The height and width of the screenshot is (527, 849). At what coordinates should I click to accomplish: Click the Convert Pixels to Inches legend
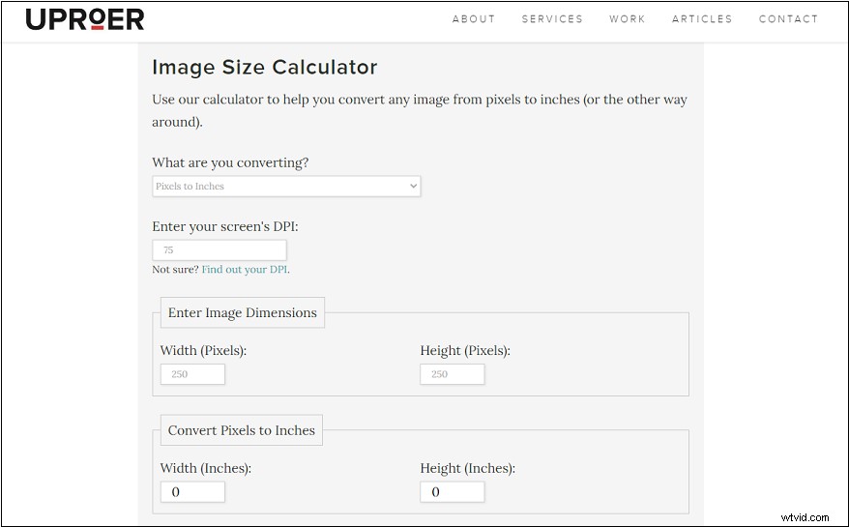(x=242, y=430)
